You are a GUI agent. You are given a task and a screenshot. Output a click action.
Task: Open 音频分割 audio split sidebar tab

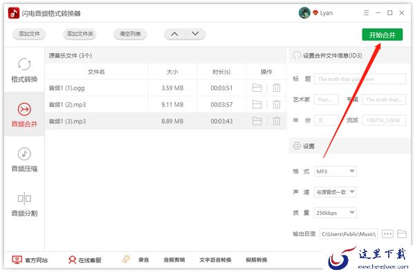24,204
